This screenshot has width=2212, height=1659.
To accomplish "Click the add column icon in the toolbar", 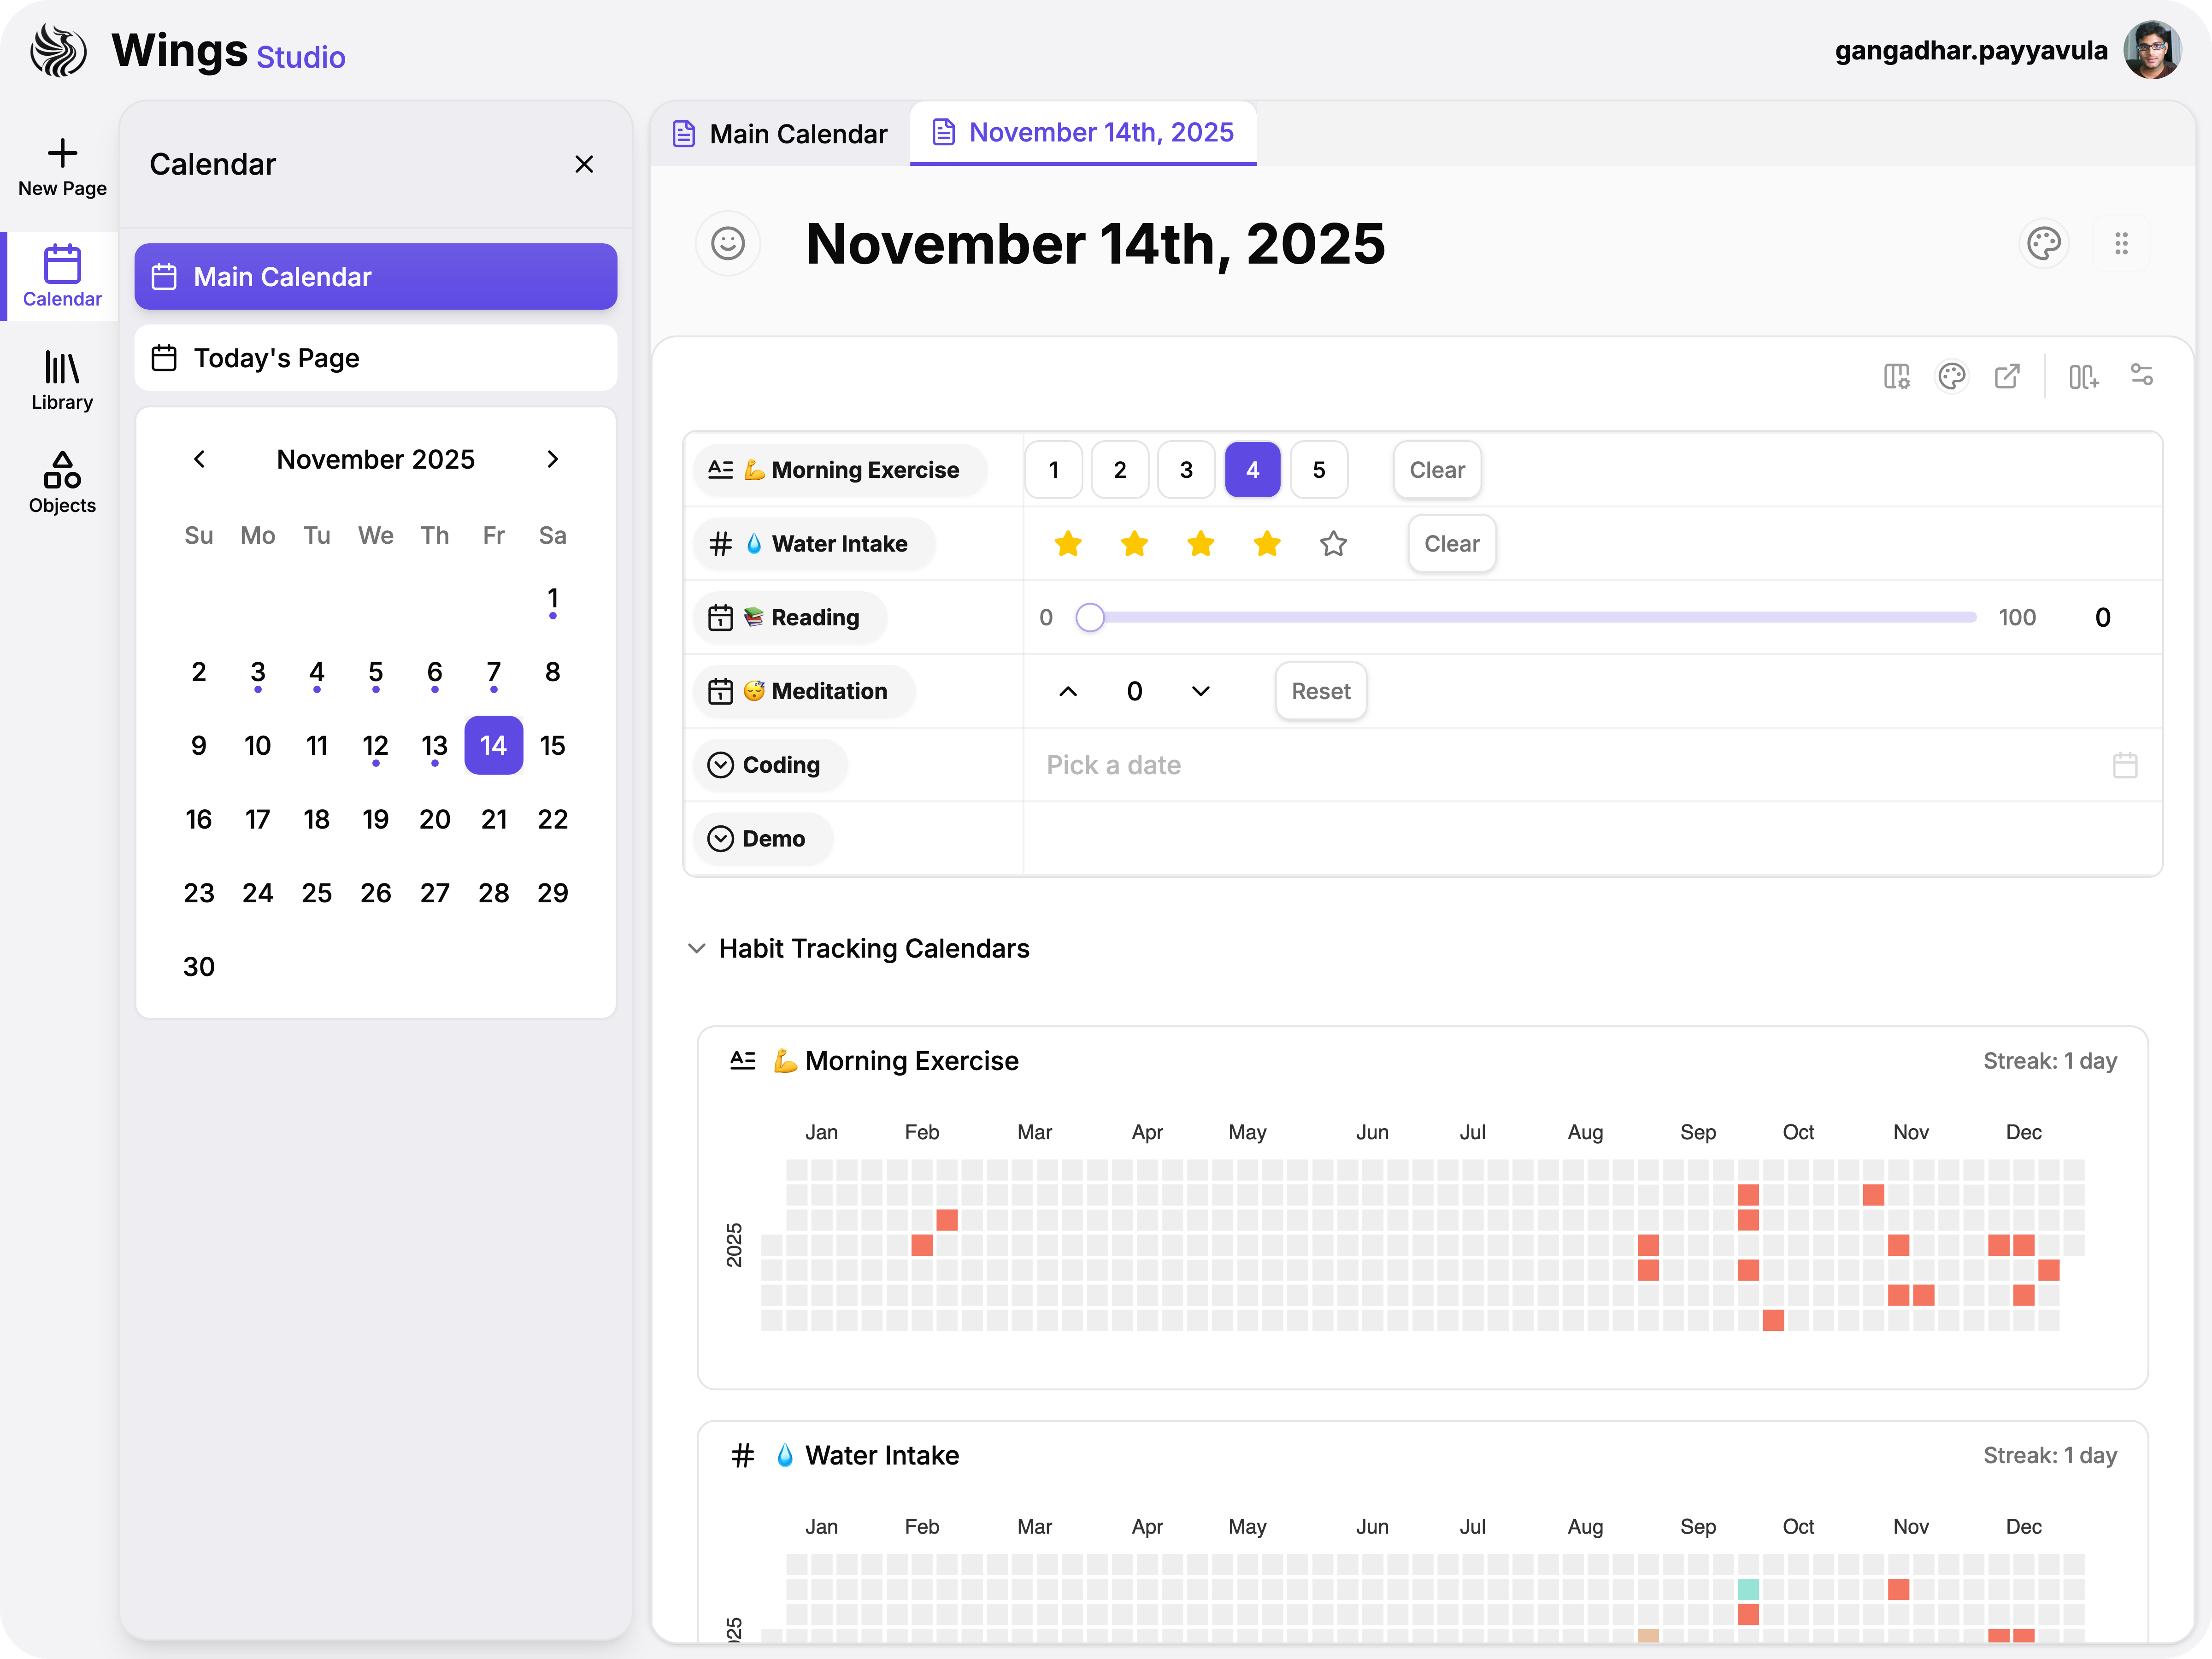I will click(x=2084, y=375).
